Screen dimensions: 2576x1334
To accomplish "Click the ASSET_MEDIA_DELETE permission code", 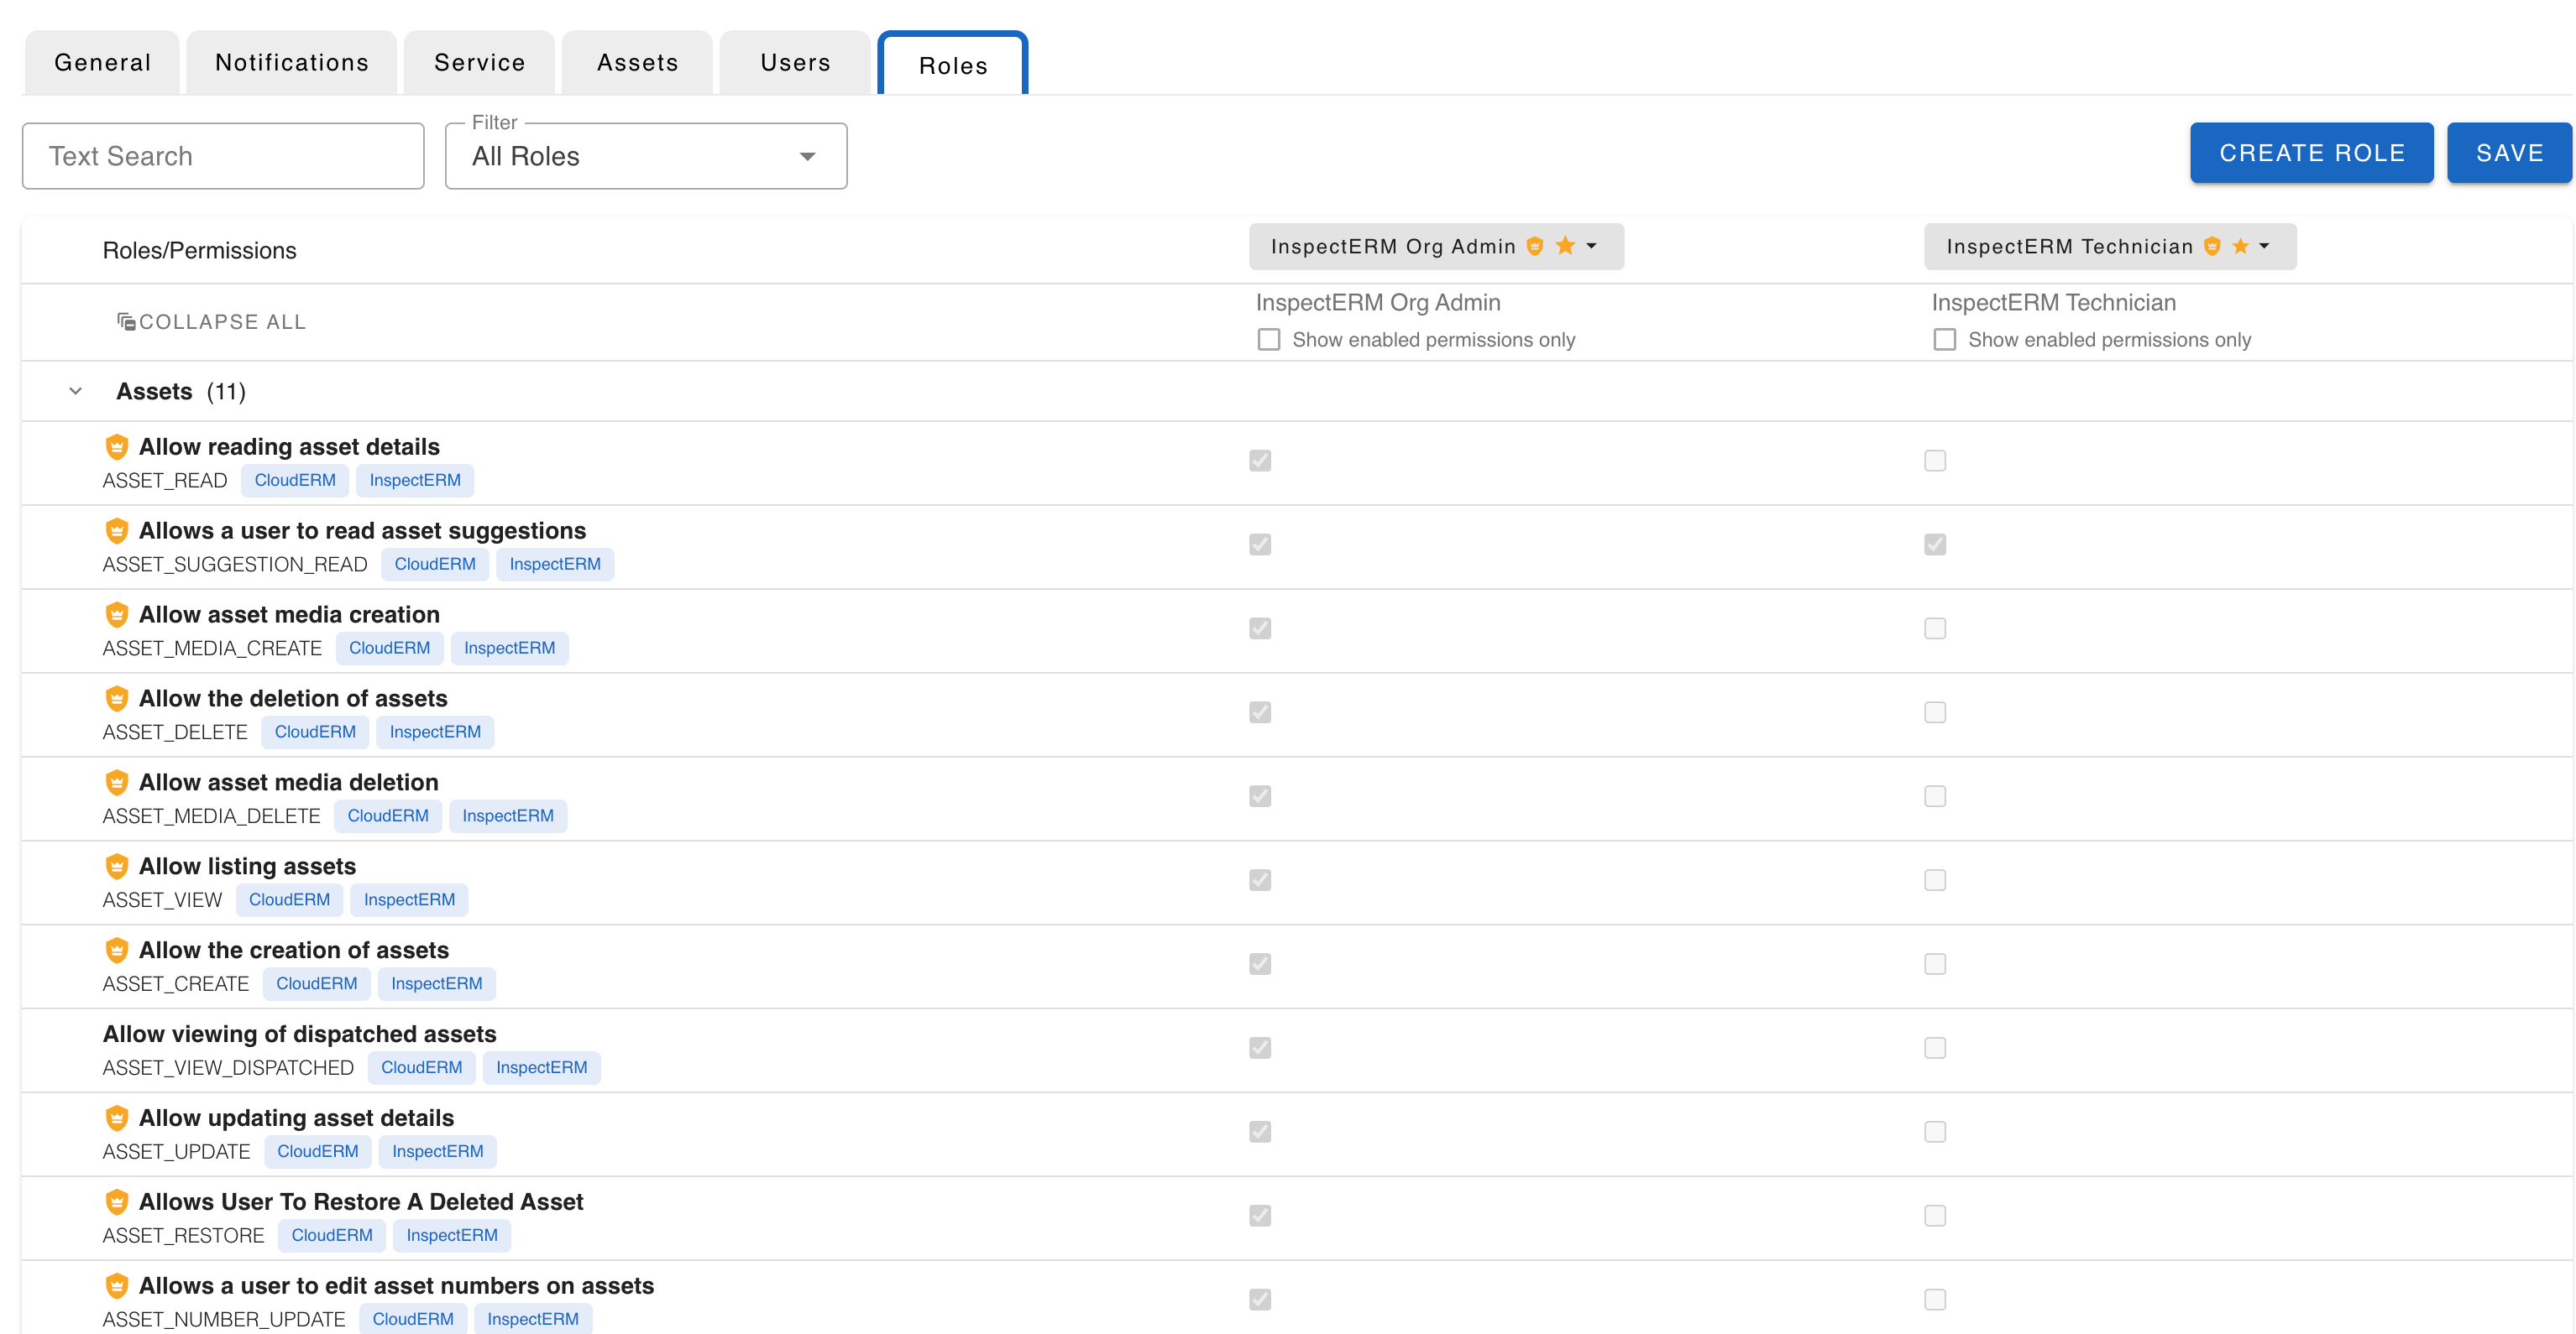I will pyautogui.click(x=212, y=816).
